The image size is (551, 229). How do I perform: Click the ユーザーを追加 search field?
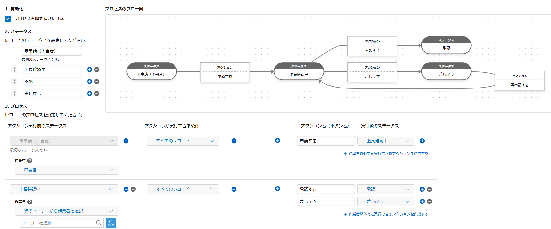(57, 223)
